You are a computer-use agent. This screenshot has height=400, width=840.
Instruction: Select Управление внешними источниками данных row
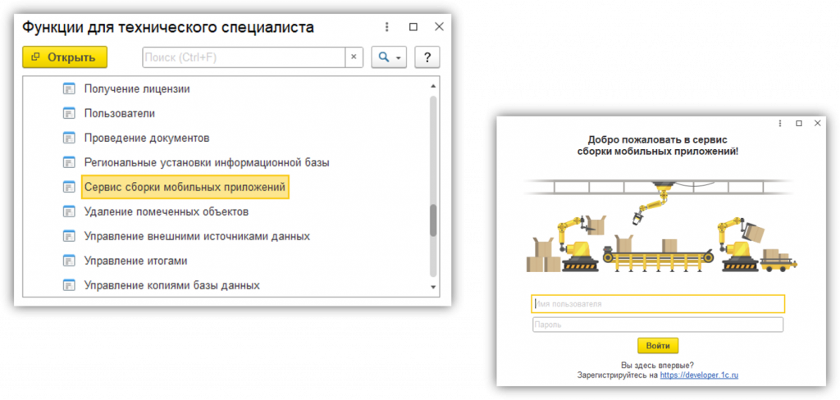click(197, 236)
